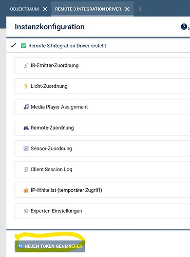Click the music note icon
The height and width of the screenshot is (257, 190).
pos(26,107)
